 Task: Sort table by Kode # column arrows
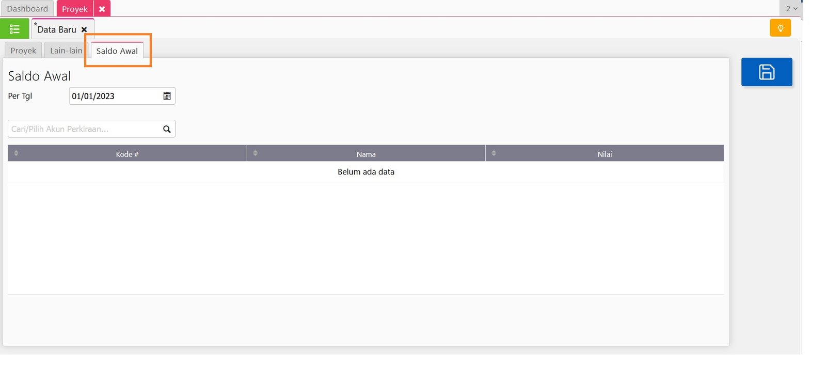[16, 153]
